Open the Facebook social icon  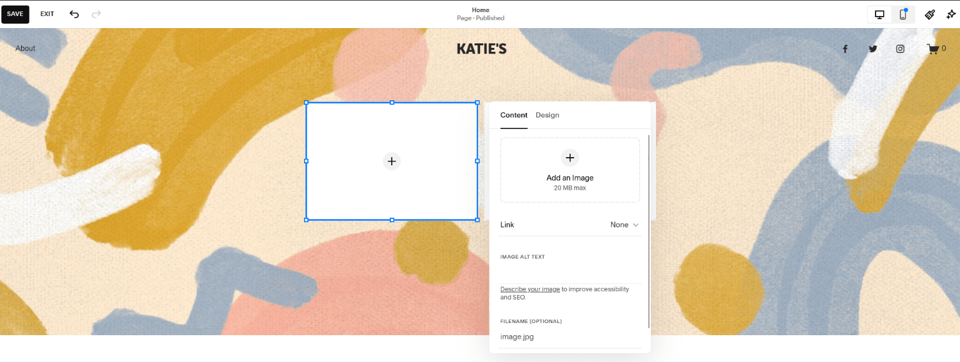(x=845, y=49)
